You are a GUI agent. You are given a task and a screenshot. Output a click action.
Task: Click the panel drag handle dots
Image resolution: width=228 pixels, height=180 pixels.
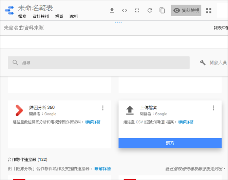(x=118, y=22)
